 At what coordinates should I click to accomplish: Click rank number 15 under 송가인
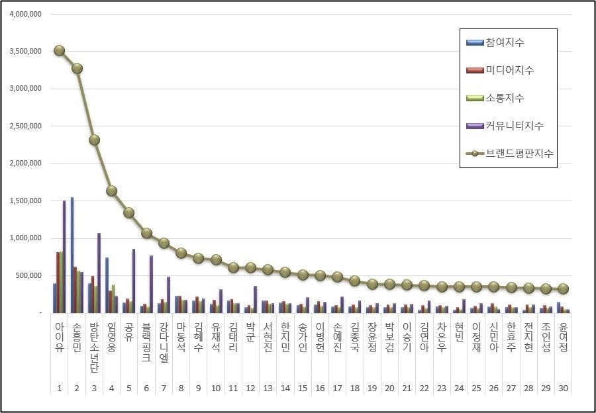pyautogui.click(x=302, y=389)
